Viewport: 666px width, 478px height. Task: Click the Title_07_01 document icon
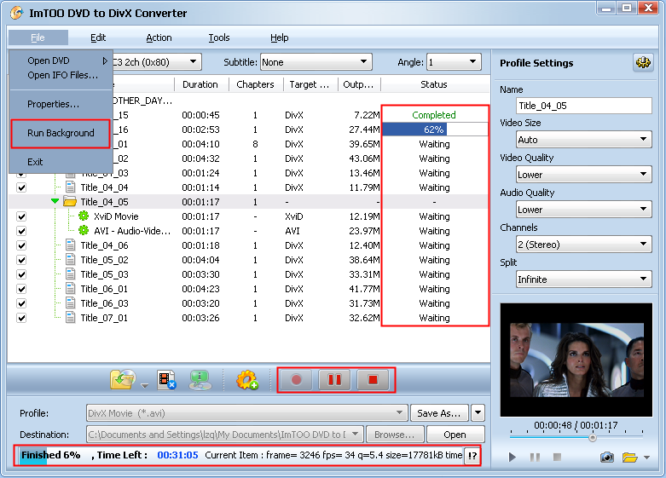pos(71,318)
